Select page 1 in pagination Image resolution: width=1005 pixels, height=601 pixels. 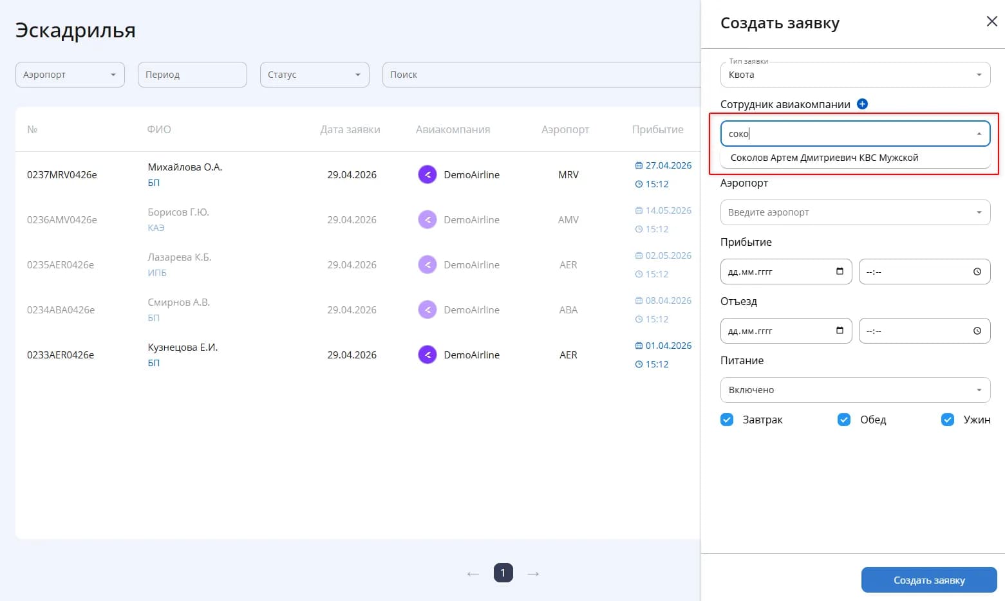coord(503,573)
